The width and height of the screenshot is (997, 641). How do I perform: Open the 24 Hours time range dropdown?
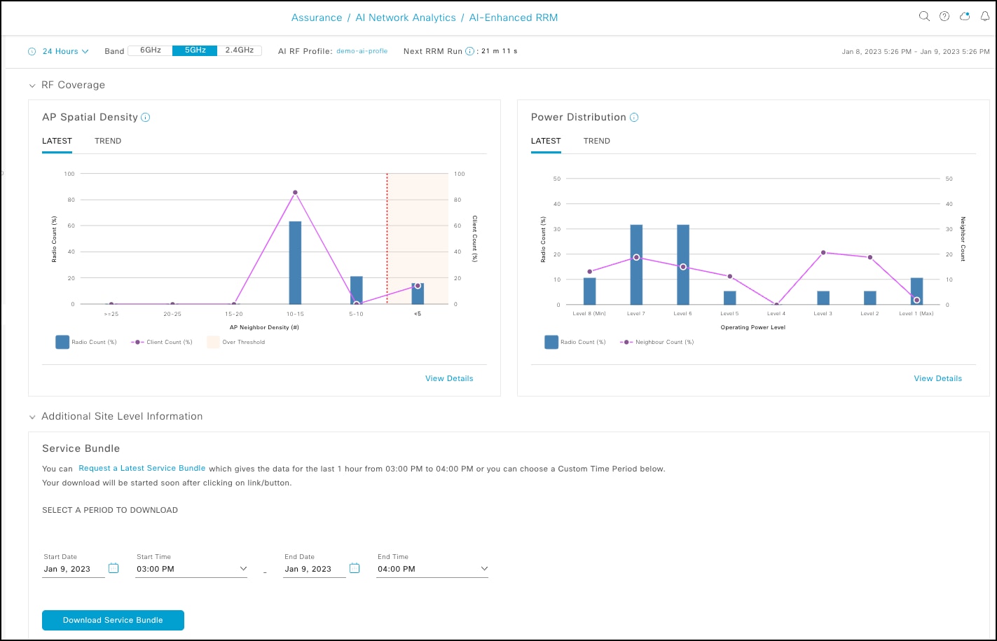click(x=65, y=51)
